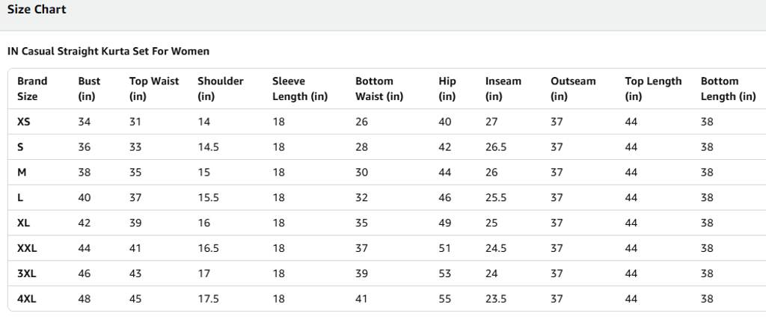Click the Shoulder (in) column header

click(x=220, y=89)
